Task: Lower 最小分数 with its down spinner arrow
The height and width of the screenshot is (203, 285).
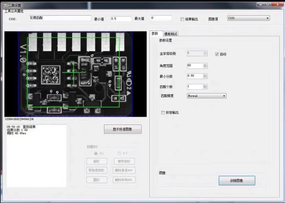Action: point(205,77)
